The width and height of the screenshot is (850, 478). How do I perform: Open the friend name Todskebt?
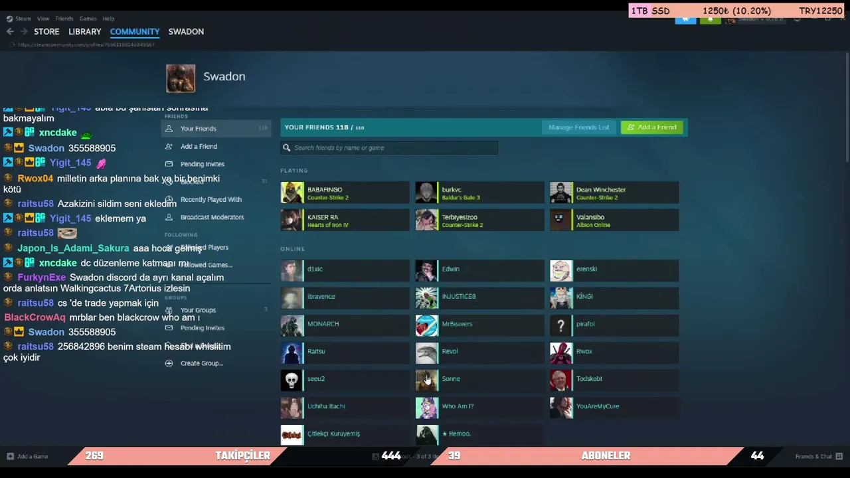click(589, 379)
